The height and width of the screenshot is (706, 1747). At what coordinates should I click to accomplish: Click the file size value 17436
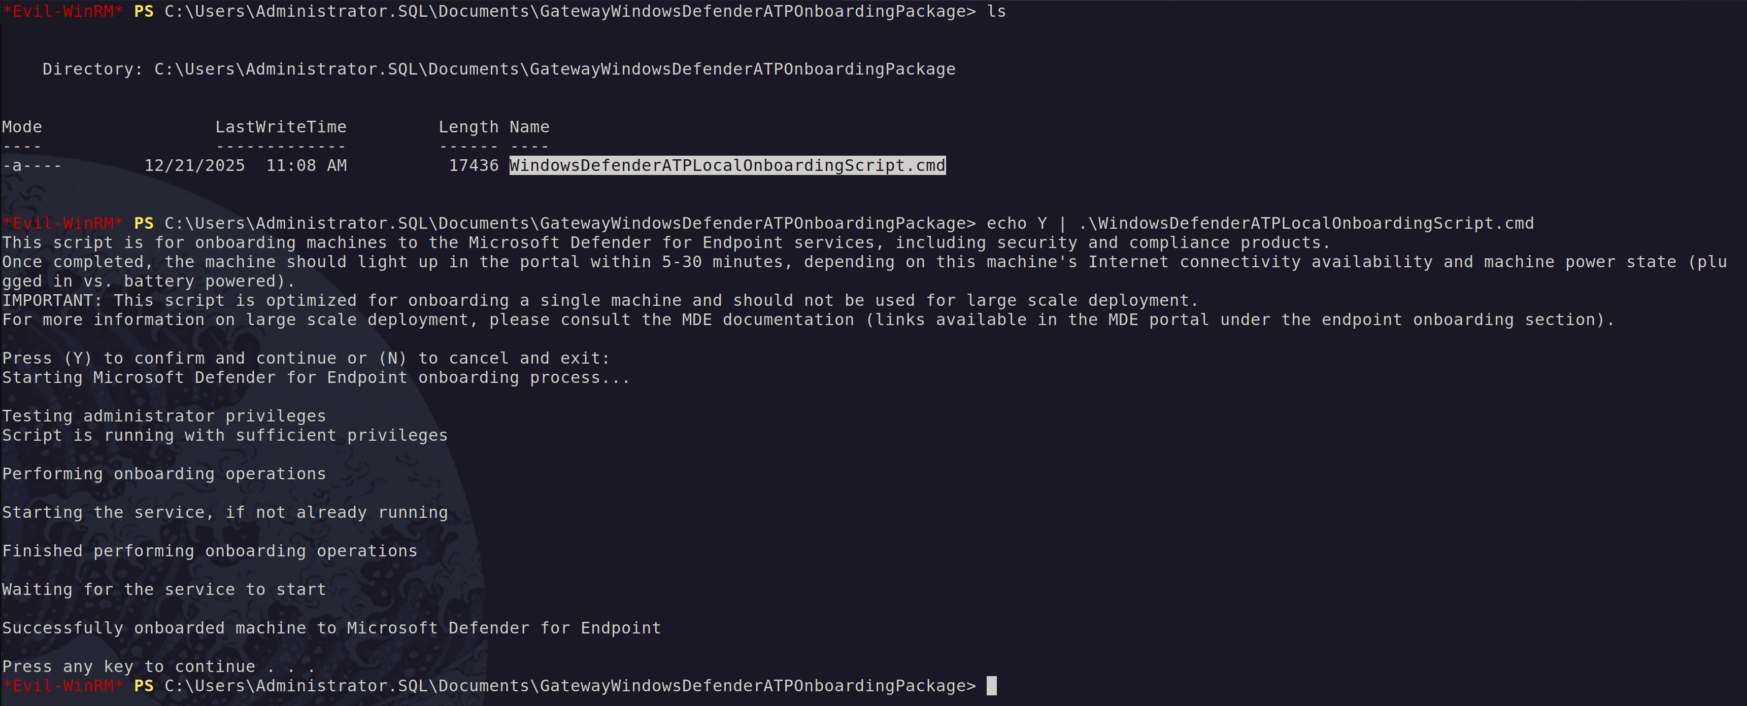474,165
